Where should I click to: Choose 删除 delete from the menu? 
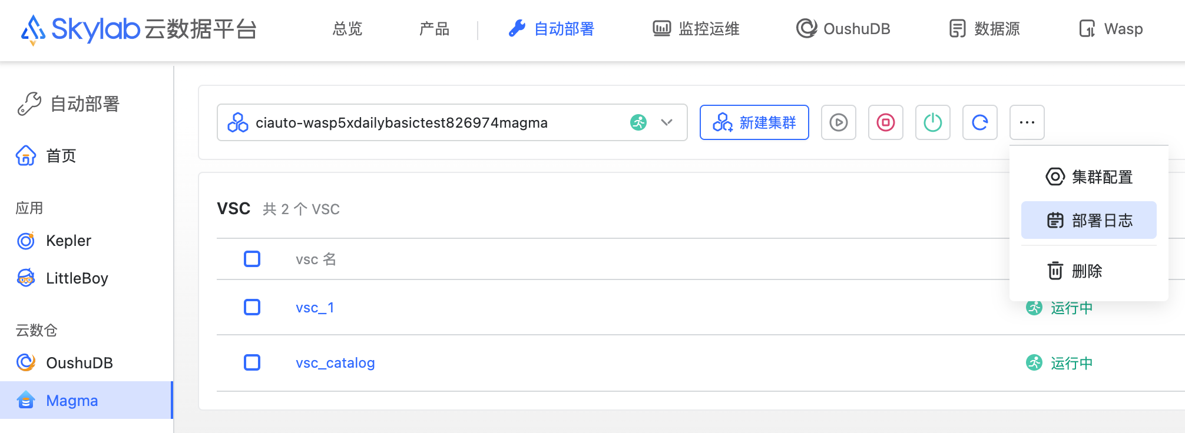click(1089, 271)
